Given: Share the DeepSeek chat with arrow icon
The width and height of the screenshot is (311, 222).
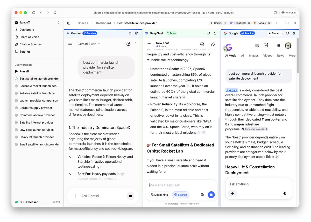Looking at the screenshot, I should (x=213, y=44).
